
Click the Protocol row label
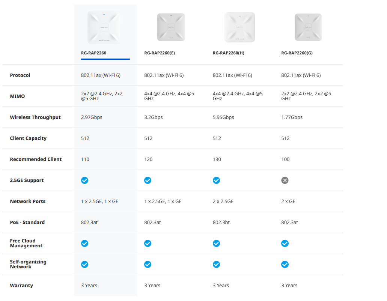click(x=20, y=75)
